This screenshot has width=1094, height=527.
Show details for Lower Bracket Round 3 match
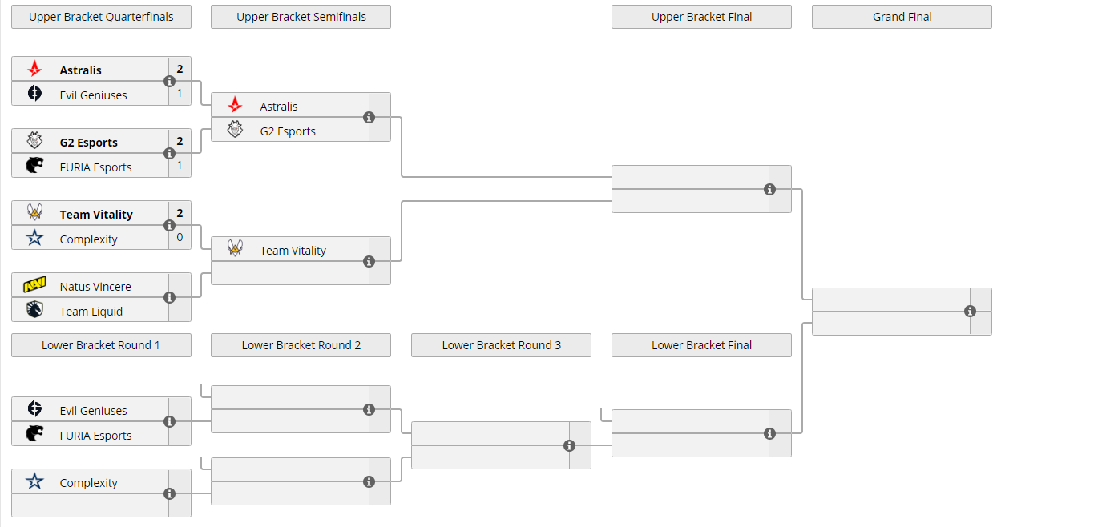click(x=569, y=445)
